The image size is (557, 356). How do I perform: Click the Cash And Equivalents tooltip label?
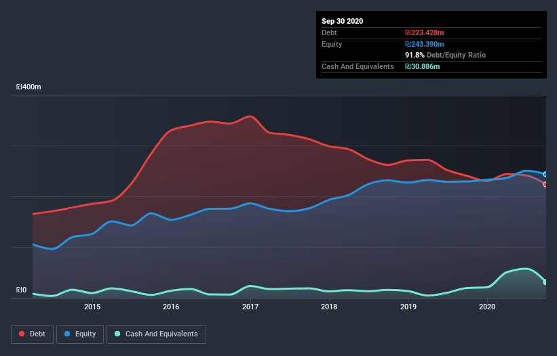[358, 66]
